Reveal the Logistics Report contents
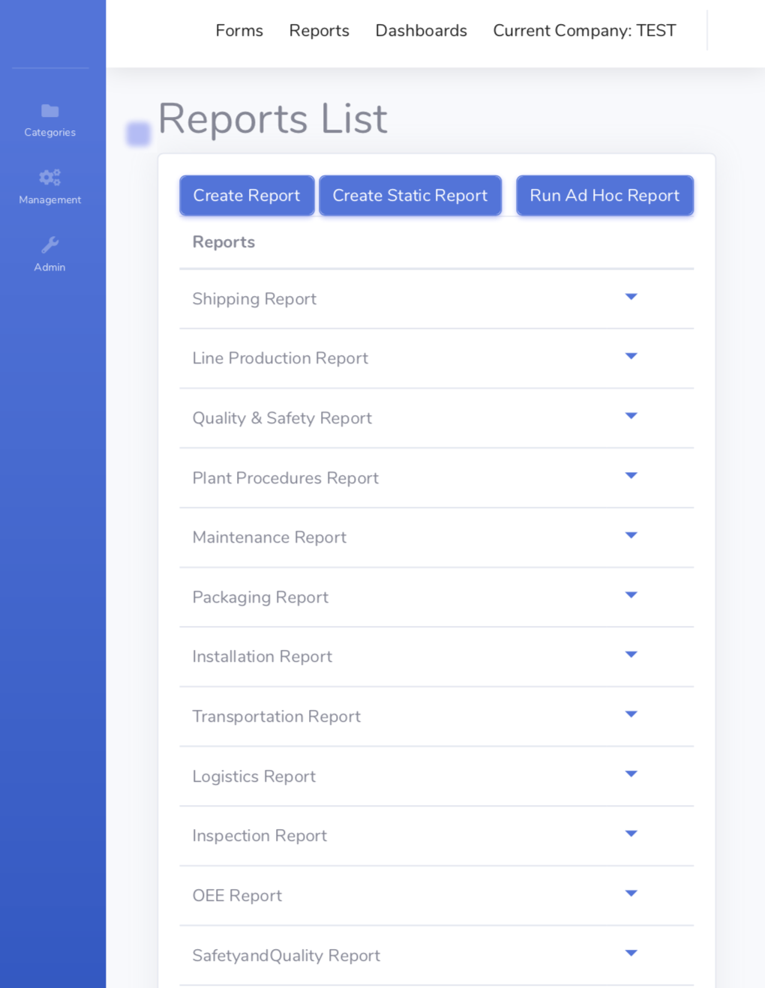Image resolution: width=765 pixels, height=988 pixels. 631,774
